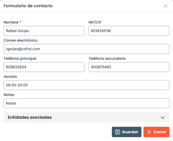The image size is (173, 141).
Task: Click the Cerrar button label
Action: (160, 132)
